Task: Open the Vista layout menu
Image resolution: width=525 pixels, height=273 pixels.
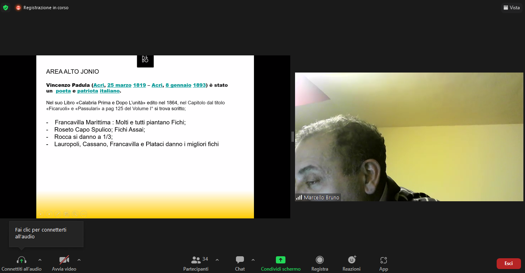Action: point(511,8)
